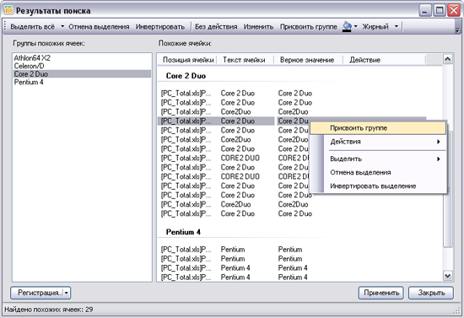464x318 pixels.
Task: Close the Результаты поиска window
Action: 454,11
